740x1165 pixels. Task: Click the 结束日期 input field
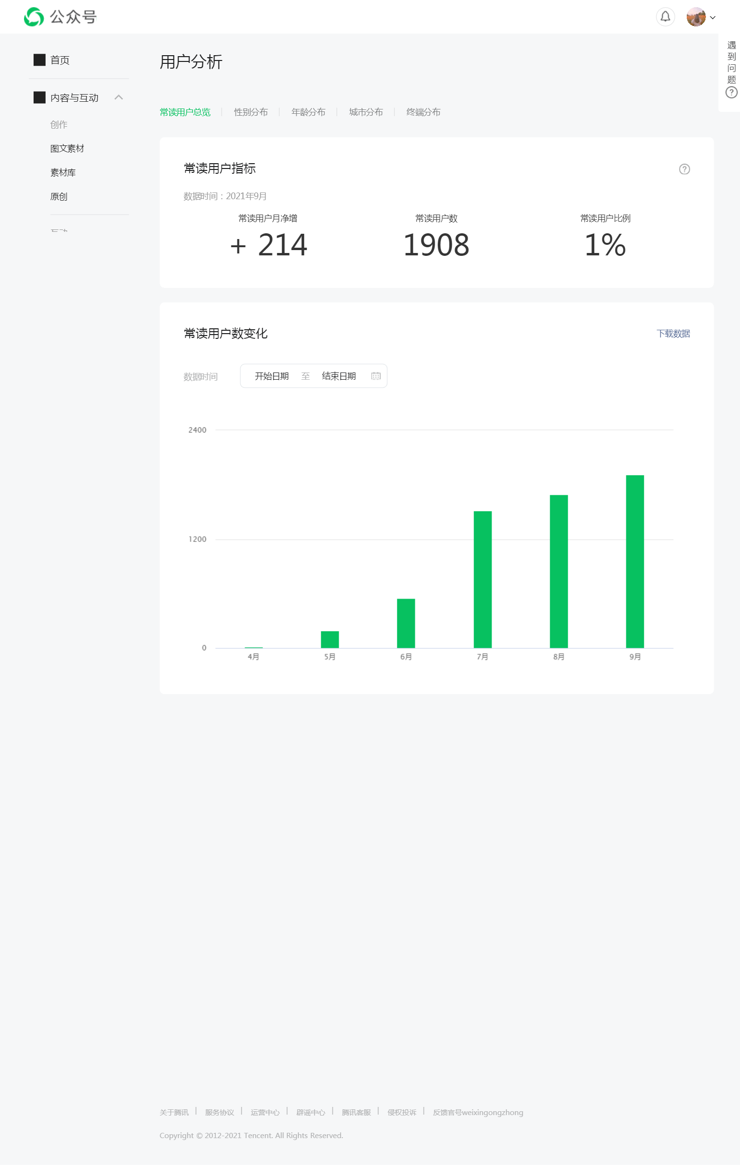tap(338, 376)
